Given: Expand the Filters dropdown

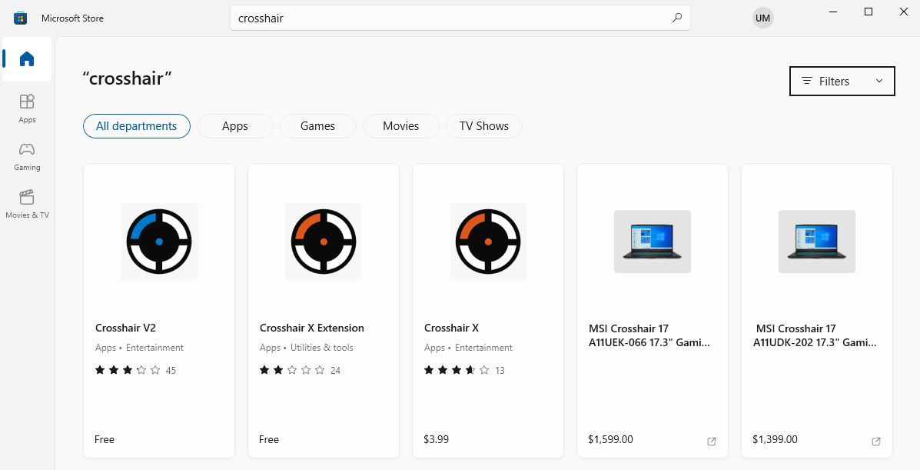Looking at the screenshot, I should [x=842, y=81].
